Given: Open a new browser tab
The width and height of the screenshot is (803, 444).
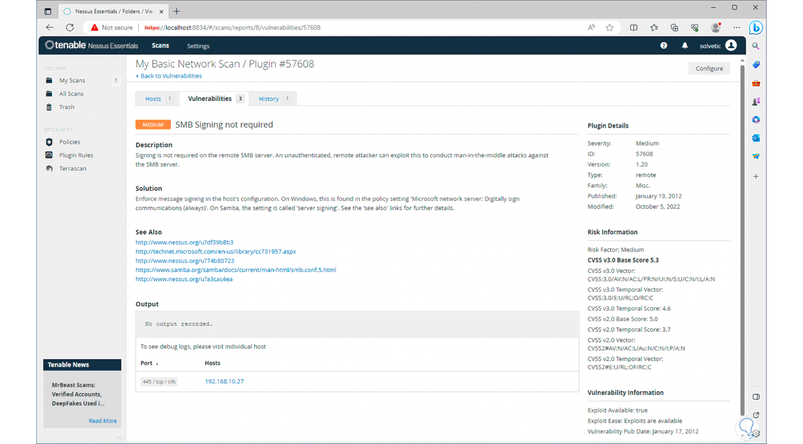Looking at the screenshot, I should coord(177,11).
